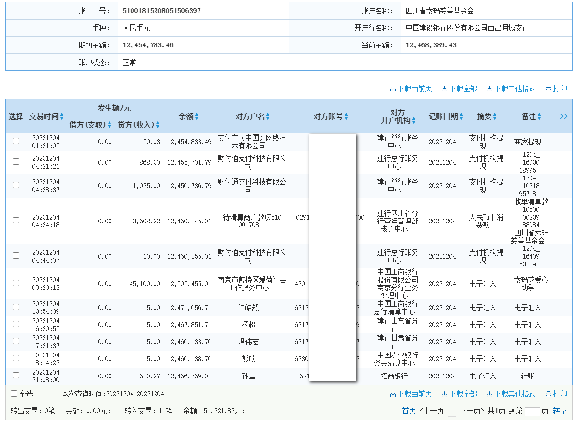Sort by 交易时间 column arrows
The image size is (574, 421).
click(62, 116)
